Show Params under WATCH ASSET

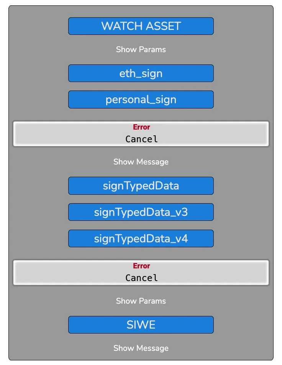click(x=141, y=49)
